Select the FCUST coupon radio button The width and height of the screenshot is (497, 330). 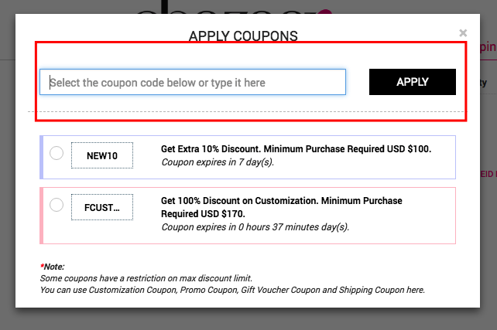(x=57, y=205)
